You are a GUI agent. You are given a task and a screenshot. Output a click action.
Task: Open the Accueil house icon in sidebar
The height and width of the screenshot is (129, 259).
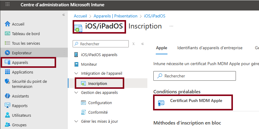click(x=8, y=24)
